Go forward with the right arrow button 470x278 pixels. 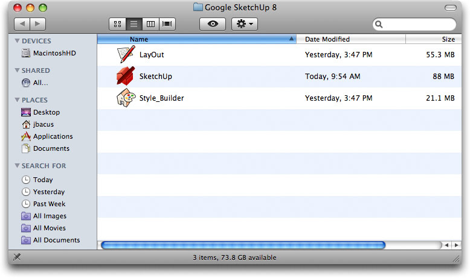click(x=38, y=24)
